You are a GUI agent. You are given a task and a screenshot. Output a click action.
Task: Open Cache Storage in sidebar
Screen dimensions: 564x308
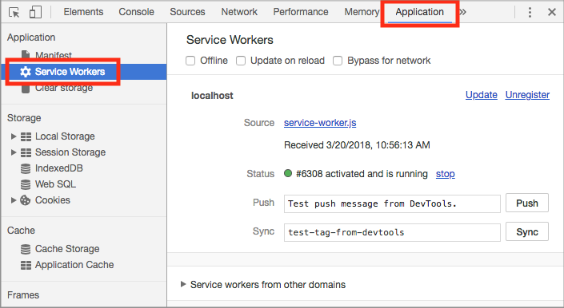point(60,249)
